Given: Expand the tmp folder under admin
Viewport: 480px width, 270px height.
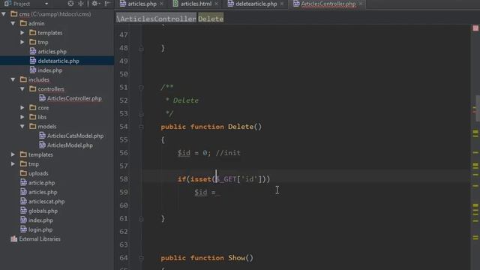Looking at the screenshot, I should coord(22,42).
